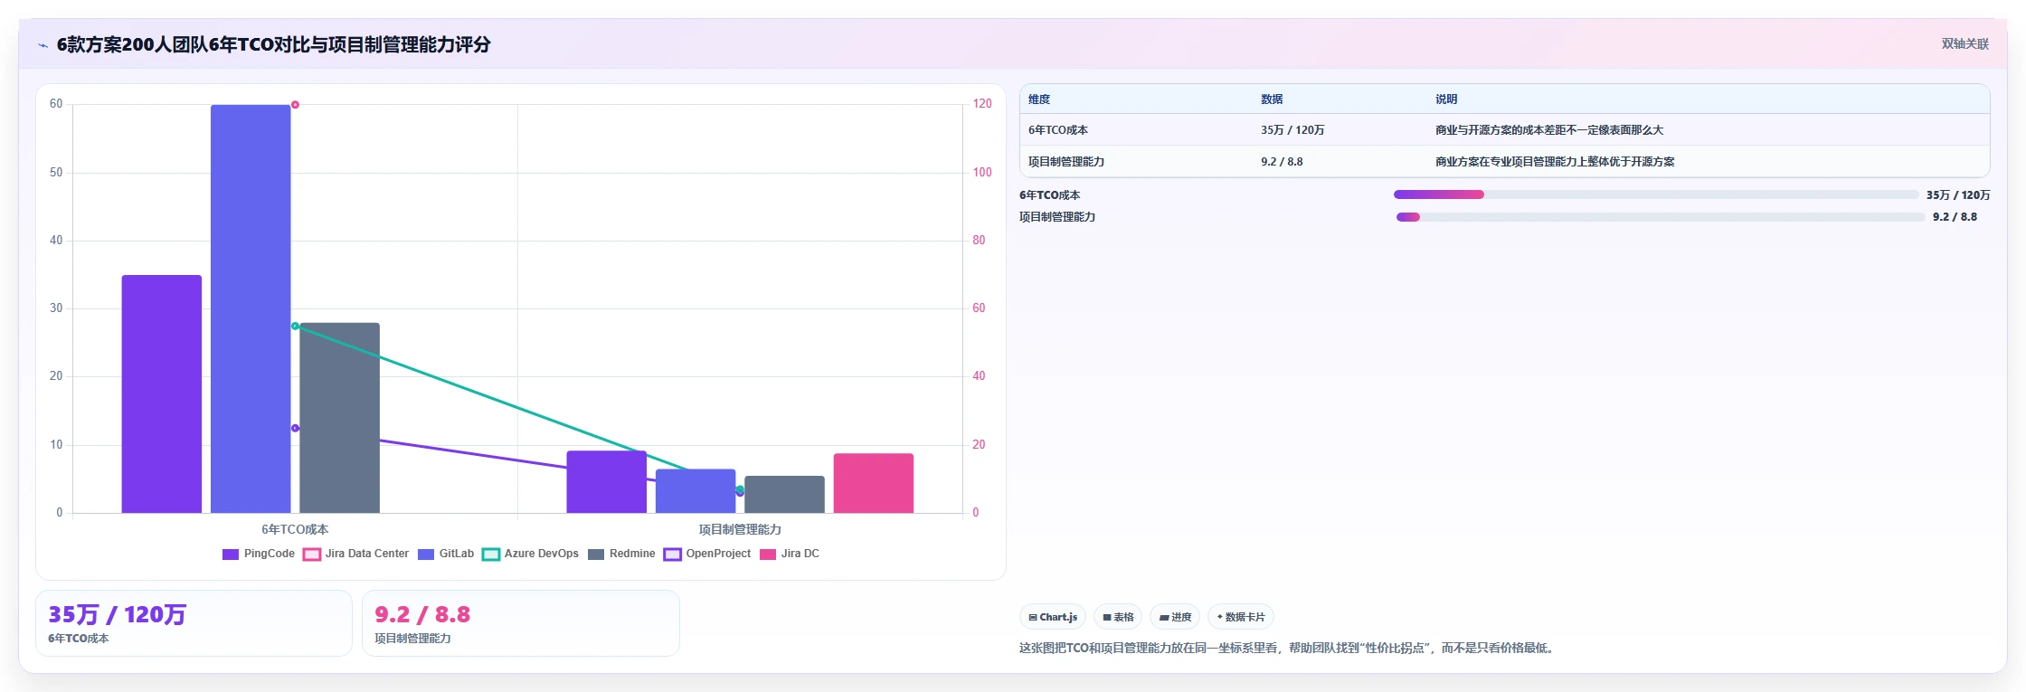The image size is (2026, 692).
Task: Click the 数据卡片 chip
Action: tap(1241, 617)
